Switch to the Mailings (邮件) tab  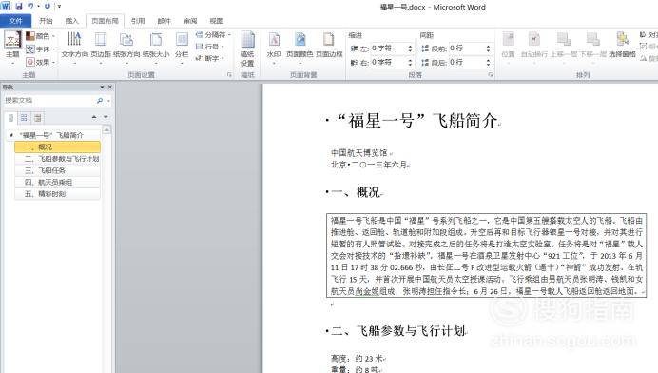pos(164,21)
